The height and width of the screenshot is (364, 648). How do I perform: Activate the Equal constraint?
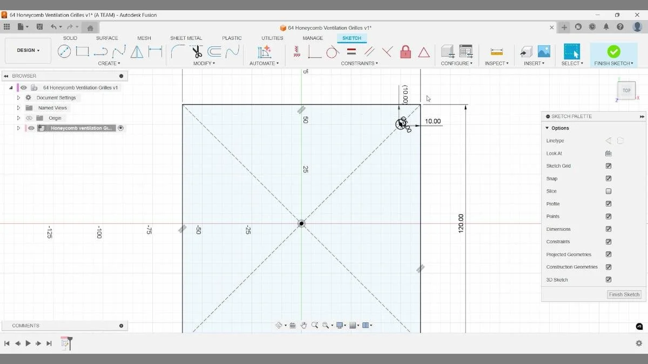click(350, 52)
